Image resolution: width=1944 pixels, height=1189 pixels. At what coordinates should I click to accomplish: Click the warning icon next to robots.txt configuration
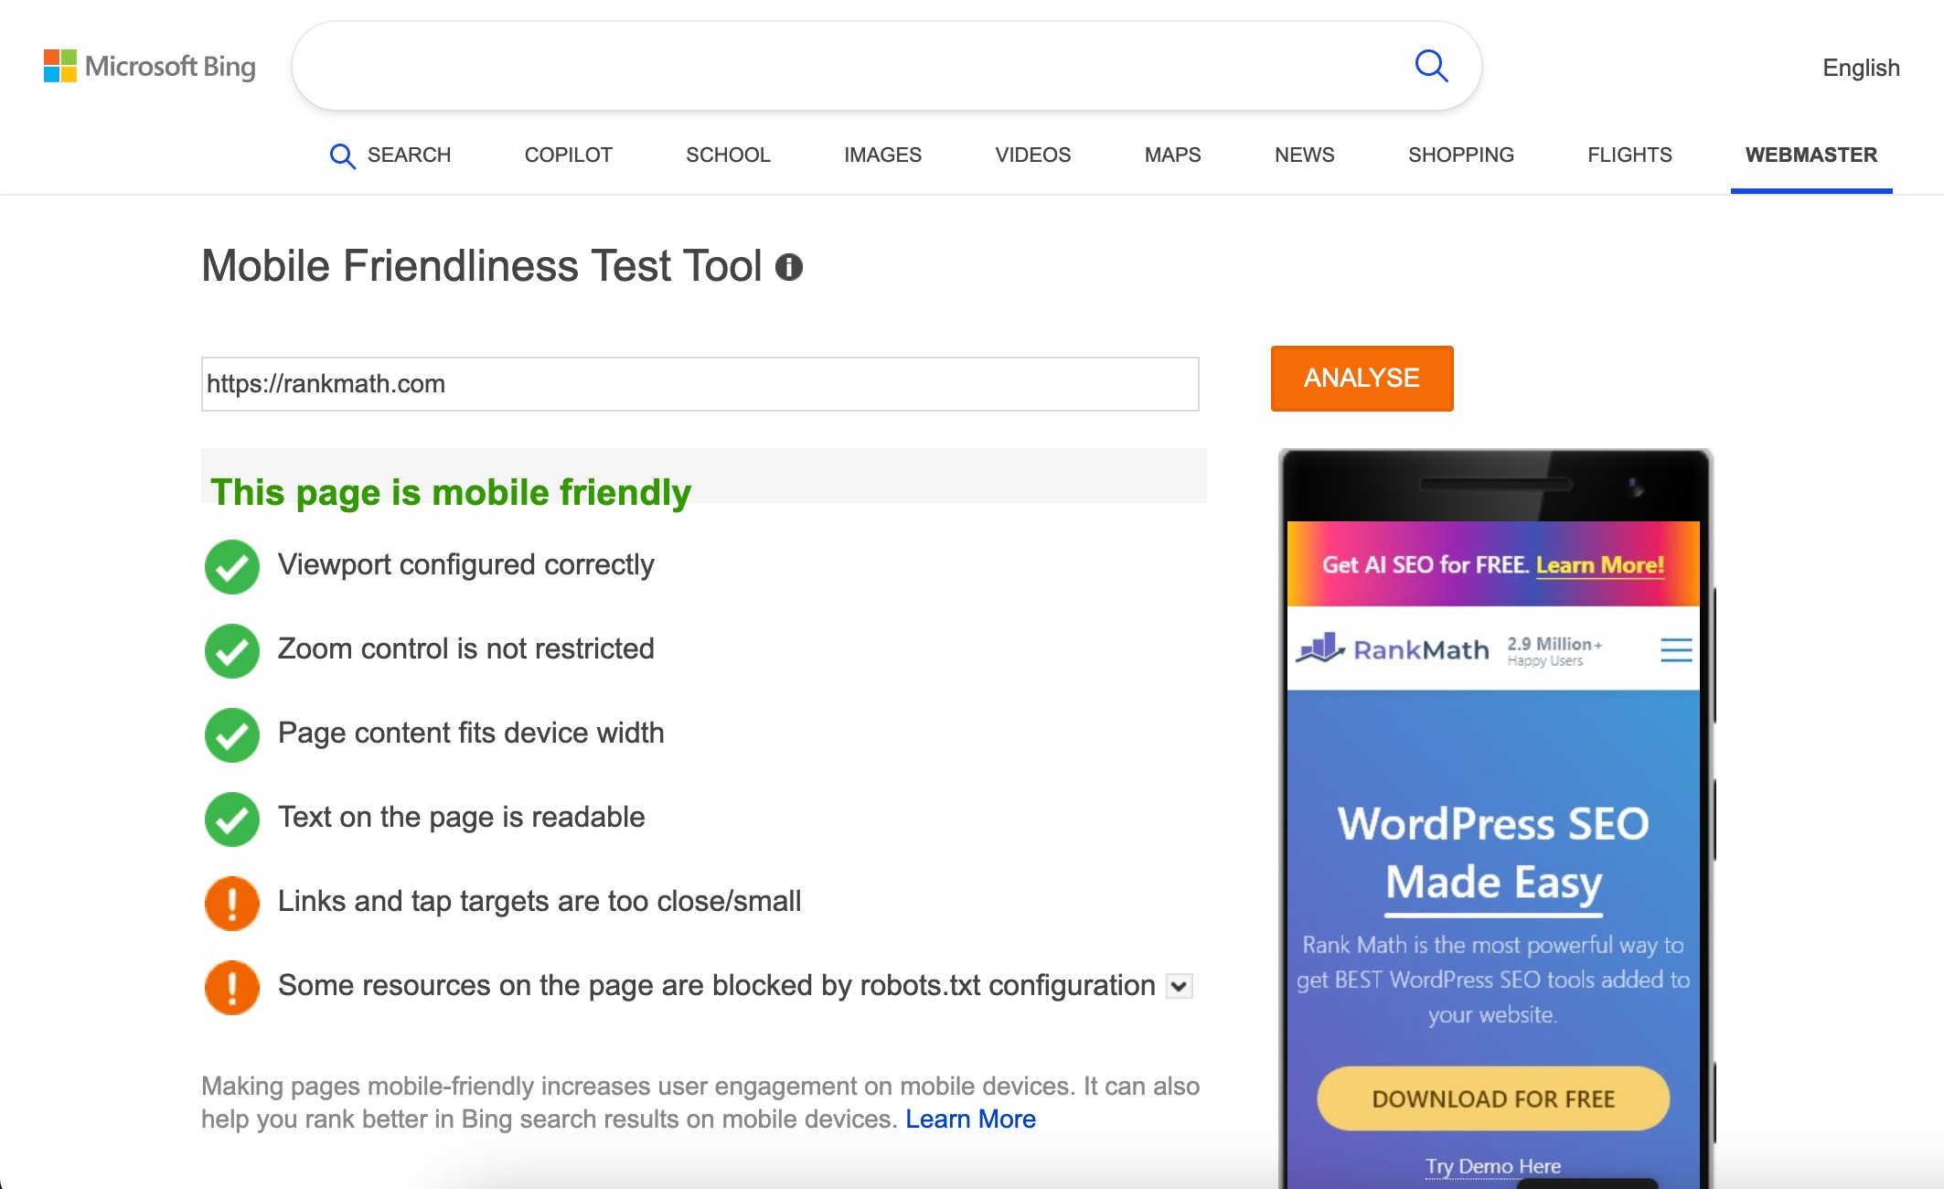[232, 985]
